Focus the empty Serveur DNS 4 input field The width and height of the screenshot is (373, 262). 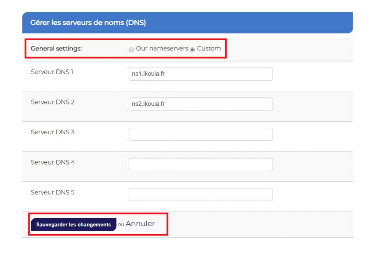(x=200, y=164)
